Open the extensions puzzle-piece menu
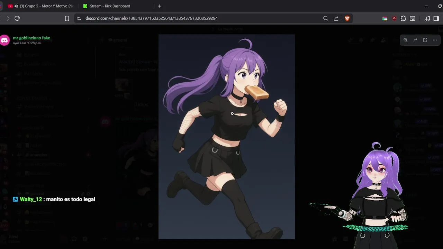The height and width of the screenshot is (249, 443). click(403, 18)
